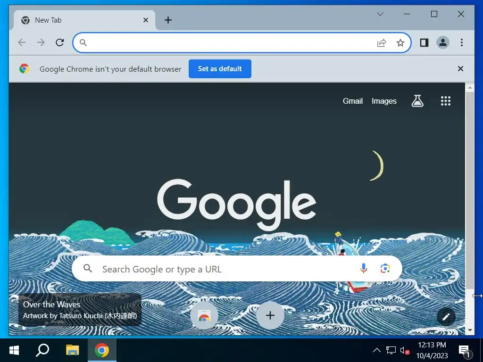
Task: Click Set as default button
Action: pyautogui.click(x=220, y=69)
